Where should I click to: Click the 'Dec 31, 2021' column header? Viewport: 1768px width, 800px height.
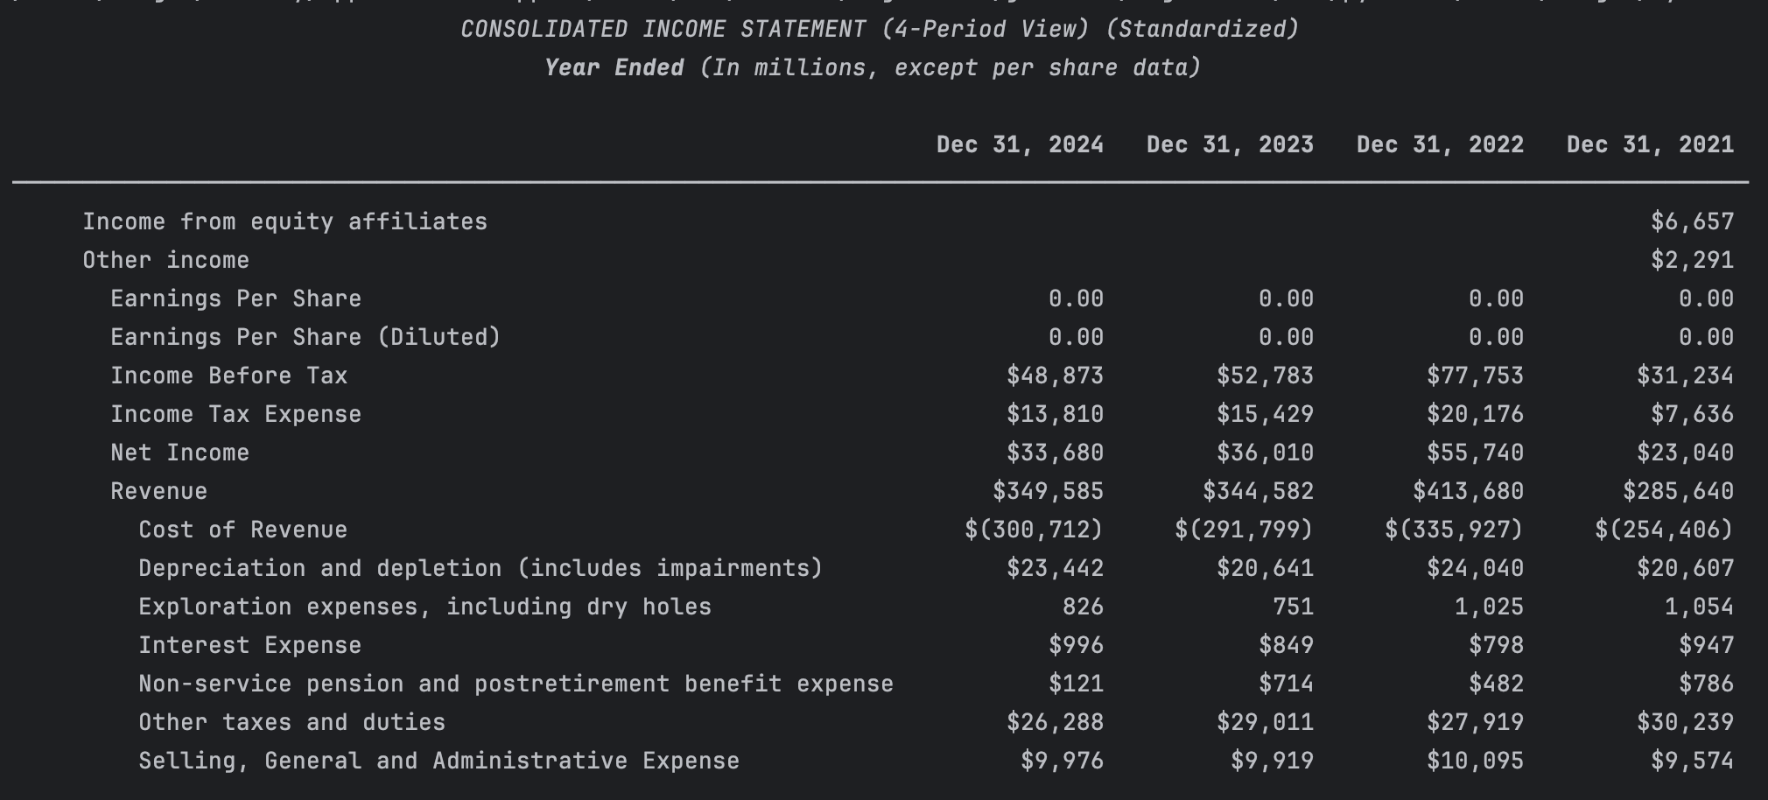click(1651, 144)
